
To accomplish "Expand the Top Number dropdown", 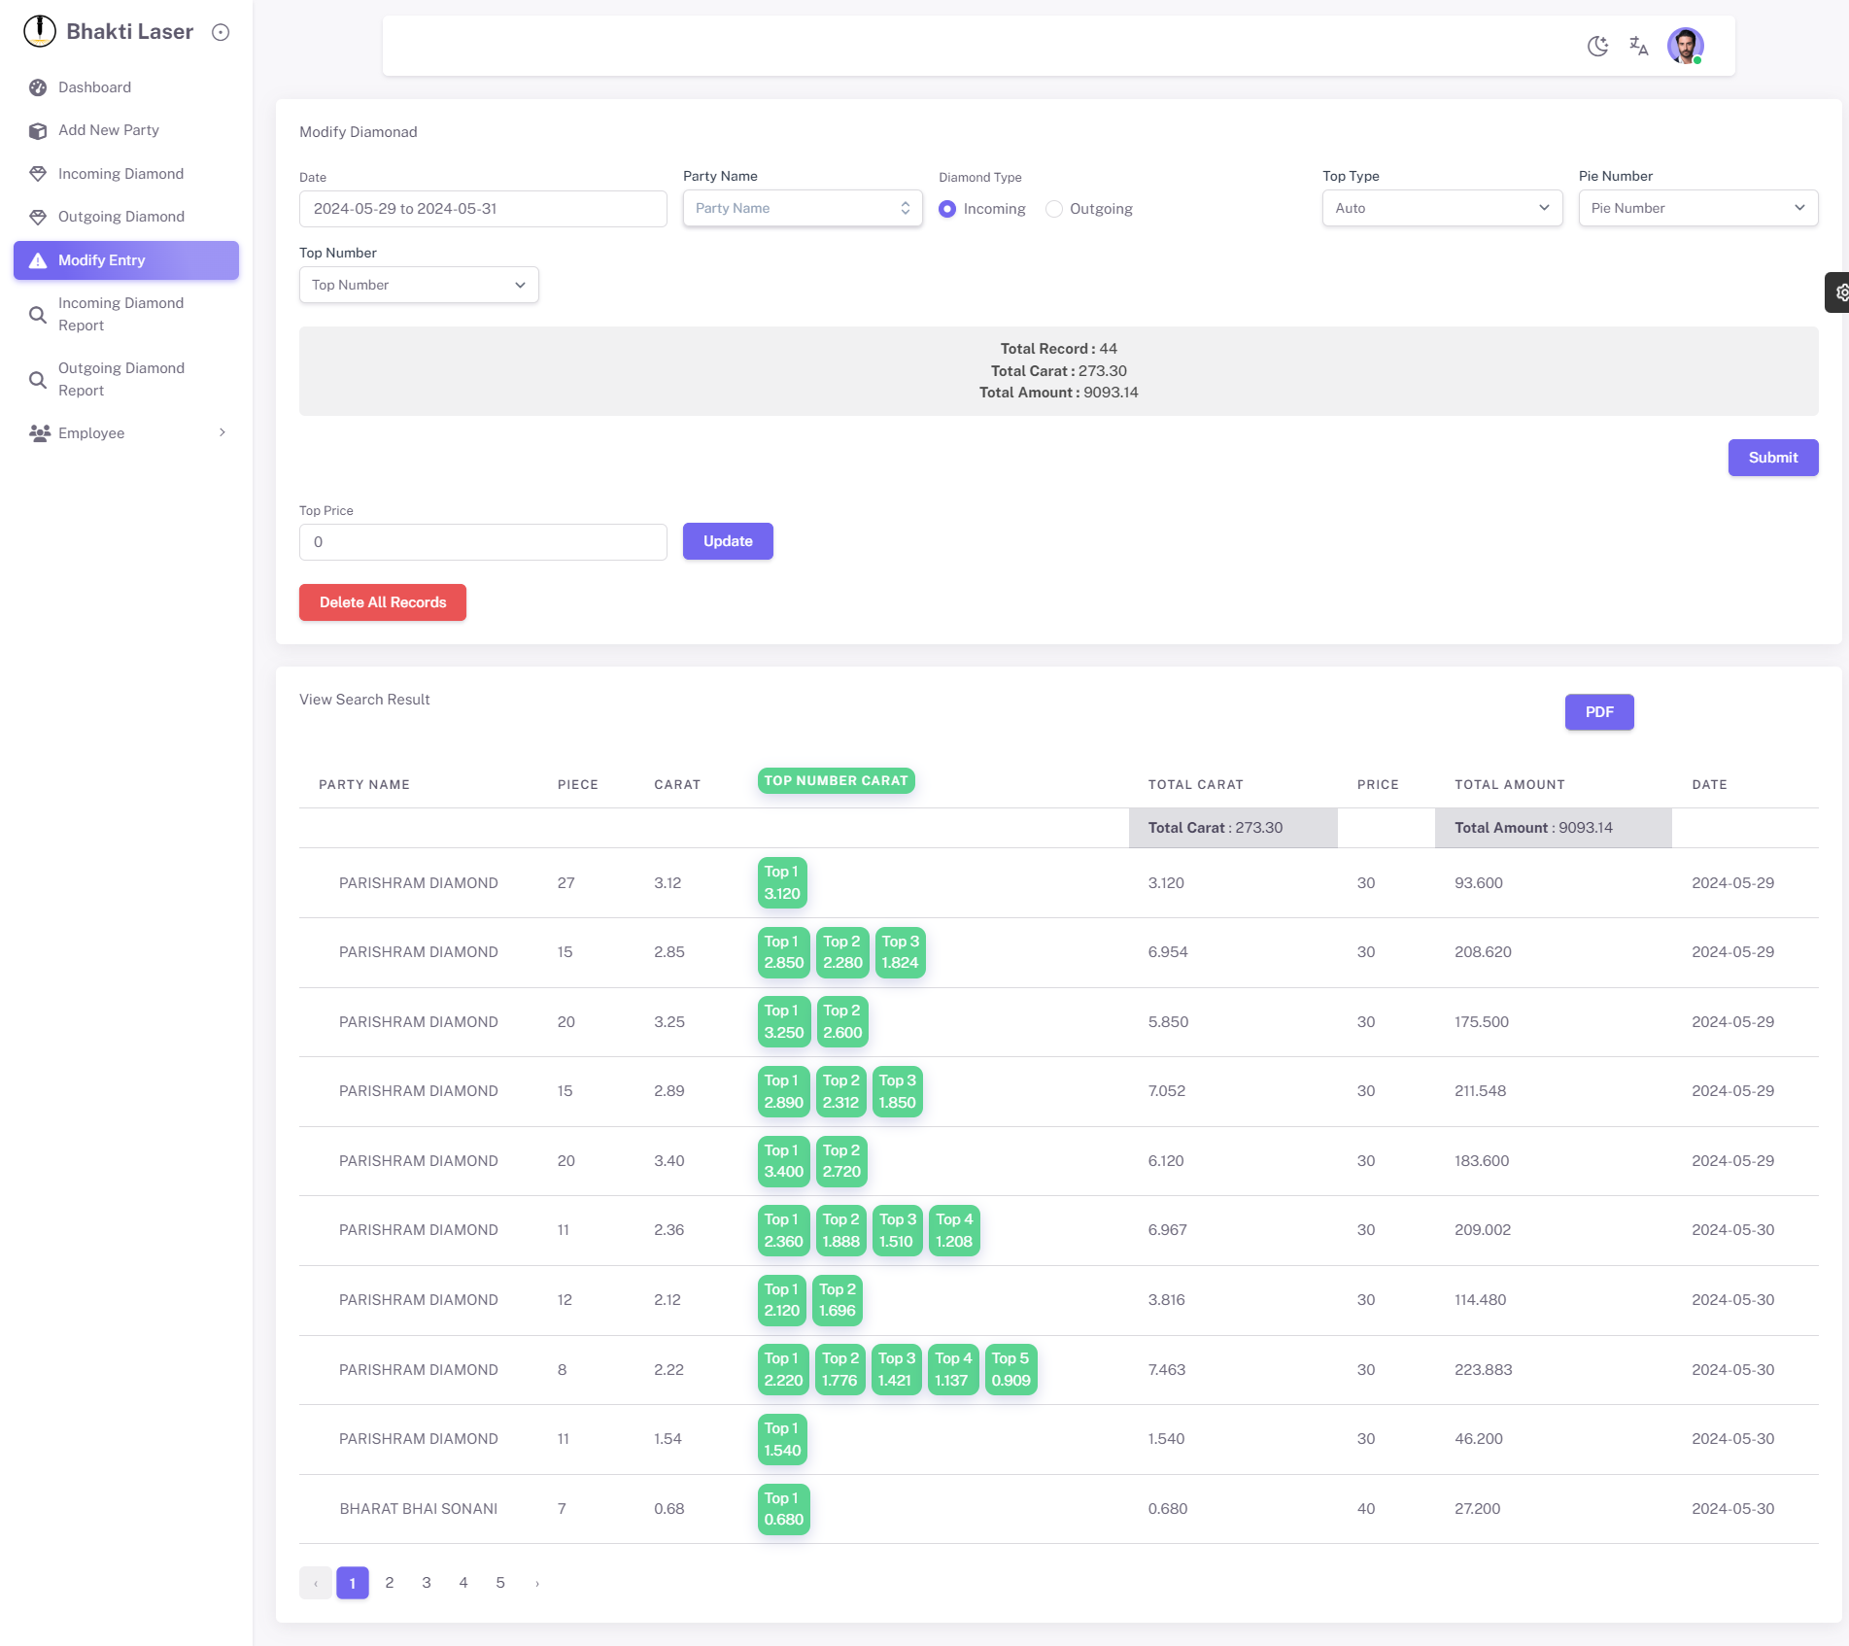I will tap(419, 285).
